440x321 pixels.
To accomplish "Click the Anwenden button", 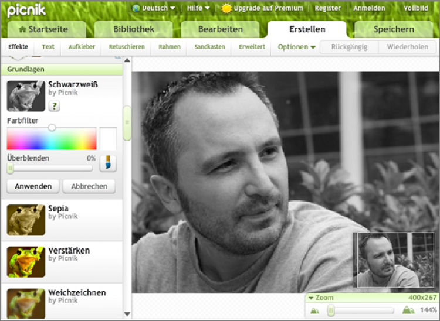I will click(33, 186).
